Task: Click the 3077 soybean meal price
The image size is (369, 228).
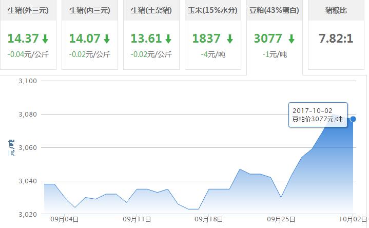Action: (268, 39)
